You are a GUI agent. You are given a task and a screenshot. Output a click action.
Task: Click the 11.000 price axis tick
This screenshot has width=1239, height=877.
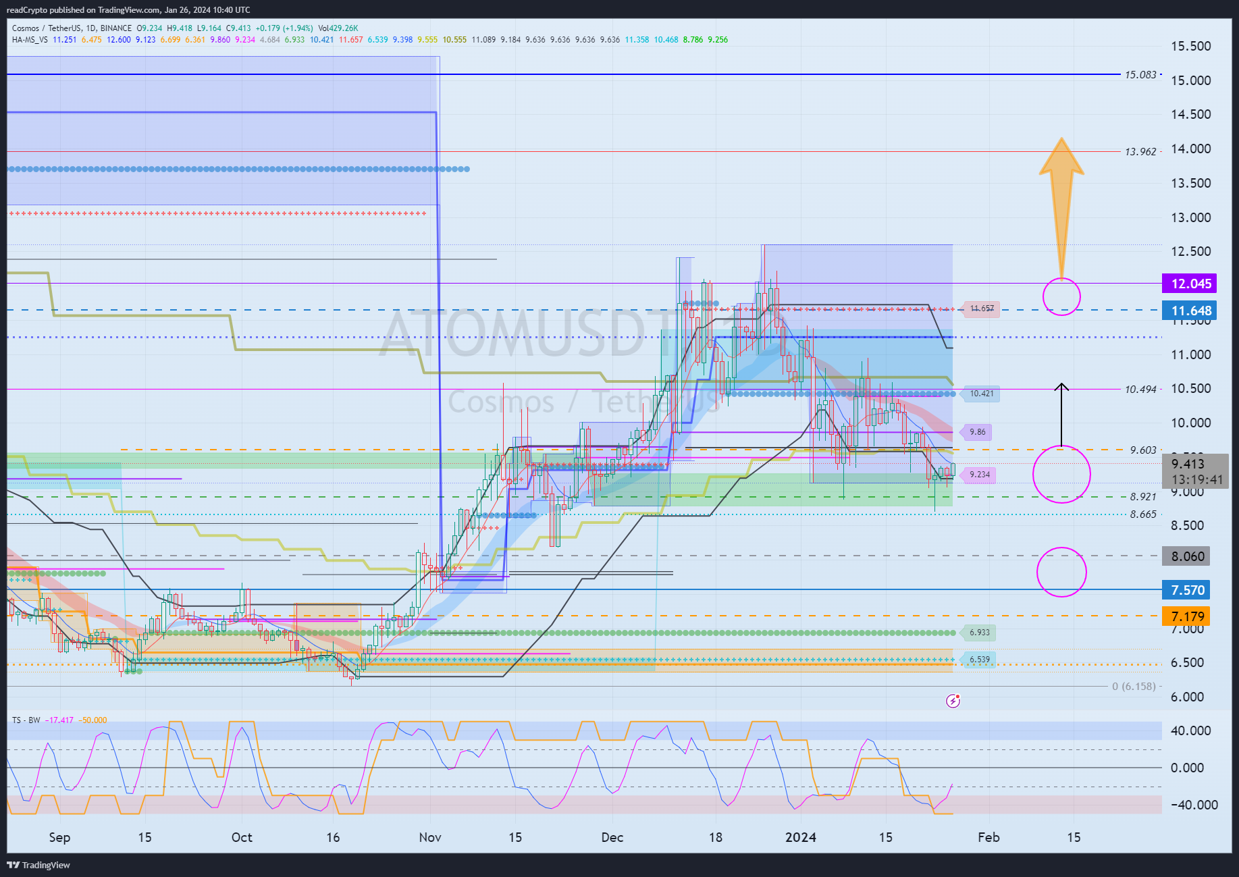point(1191,354)
